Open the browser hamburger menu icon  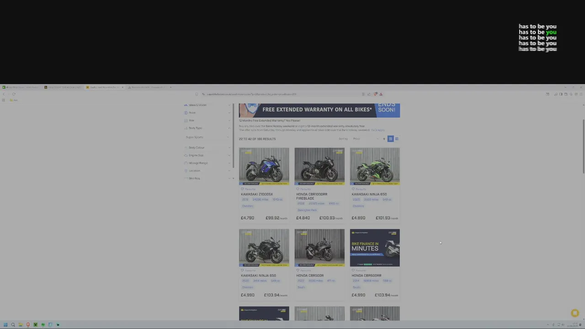(581, 94)
